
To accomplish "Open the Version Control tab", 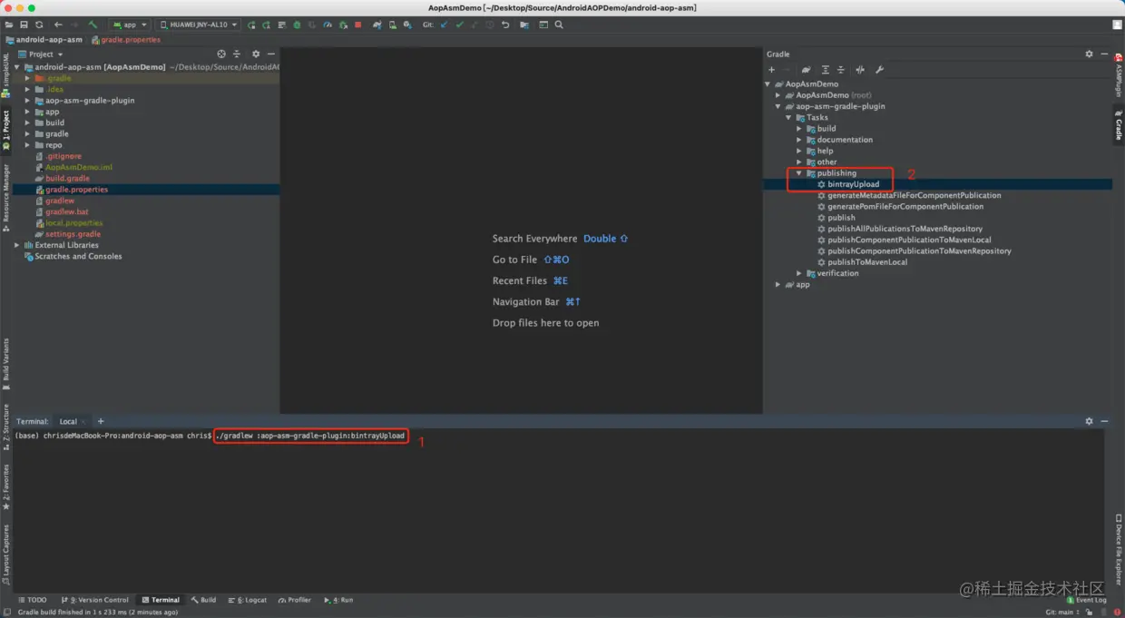I will click(95, 600).
